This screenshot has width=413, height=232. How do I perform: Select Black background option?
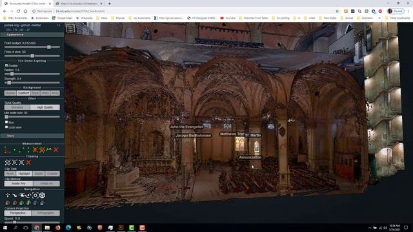coord(35,93)
